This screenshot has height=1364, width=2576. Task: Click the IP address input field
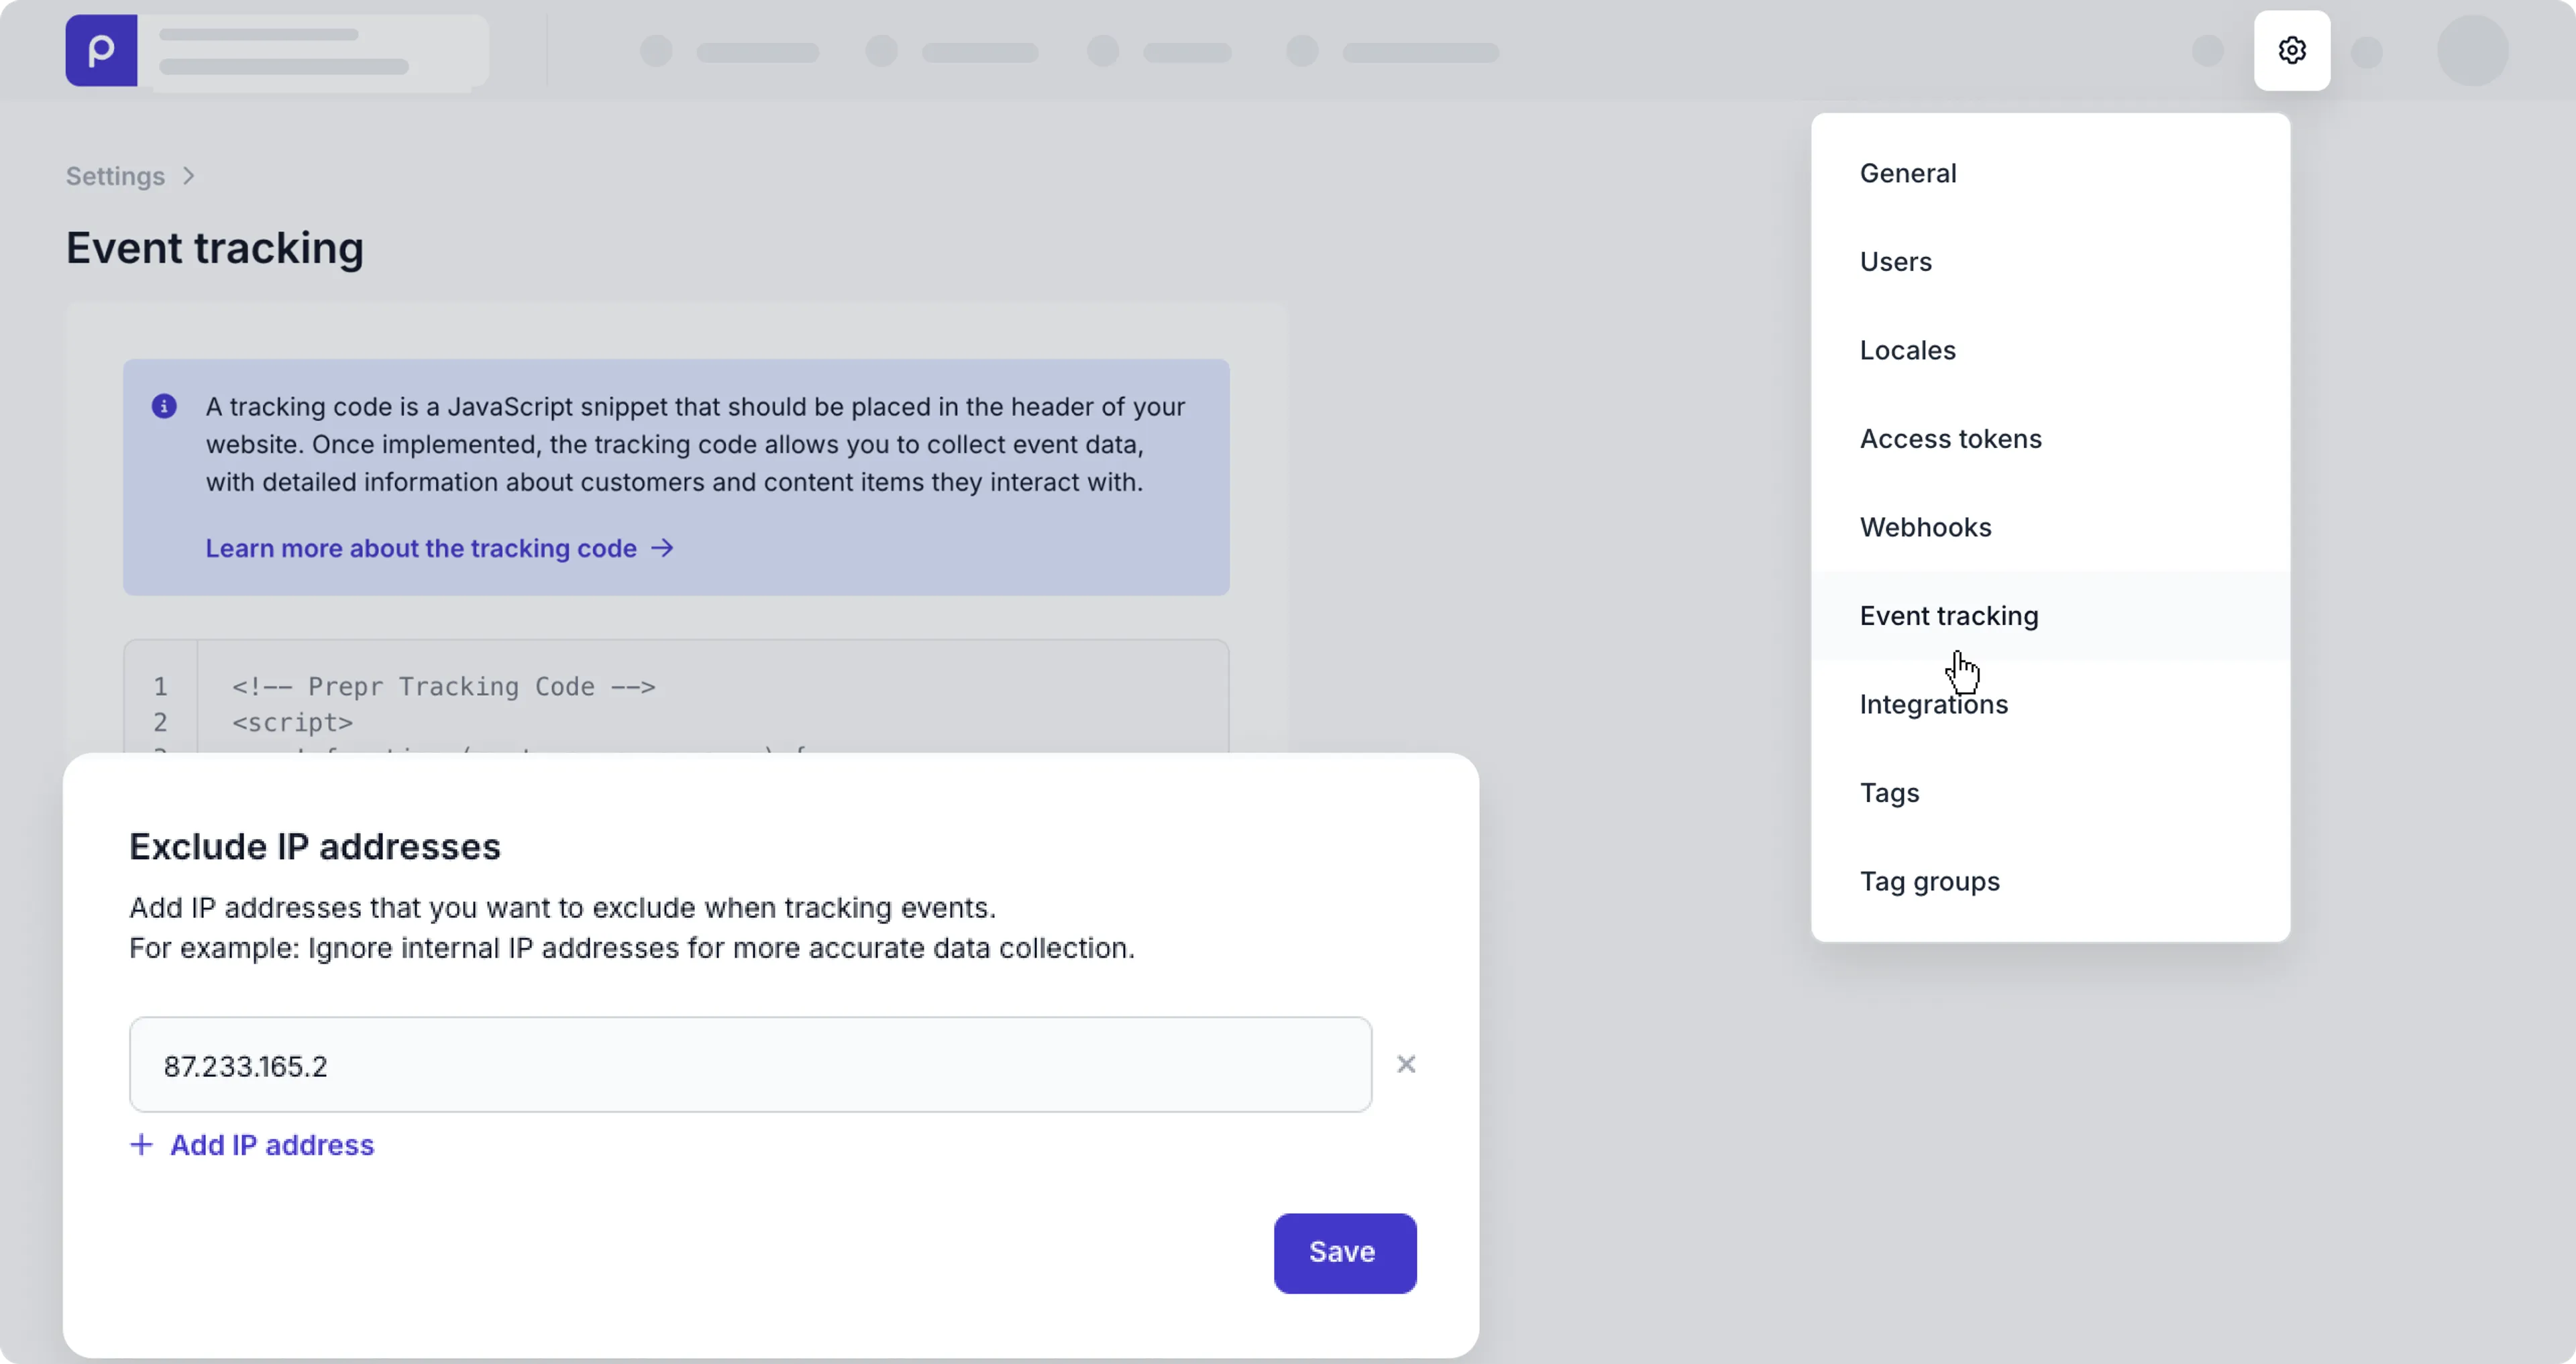click(750, 1065)
